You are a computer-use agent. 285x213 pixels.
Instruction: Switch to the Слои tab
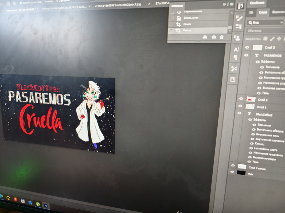263,12
